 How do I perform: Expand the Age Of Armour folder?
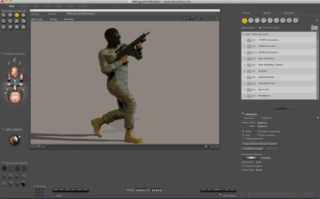click(244, 59)
